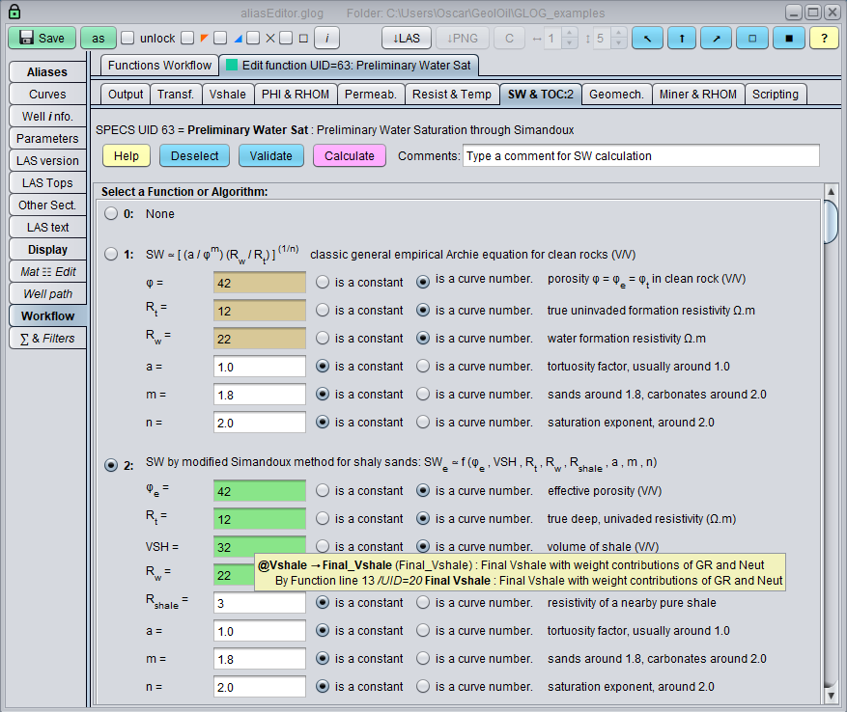
Task: Click the up arrow toolbar button
Action: coord(683,38)
